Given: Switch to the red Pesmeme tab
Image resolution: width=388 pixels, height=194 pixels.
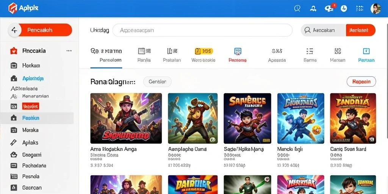Looking at the screenshot, I should point(238,60).
